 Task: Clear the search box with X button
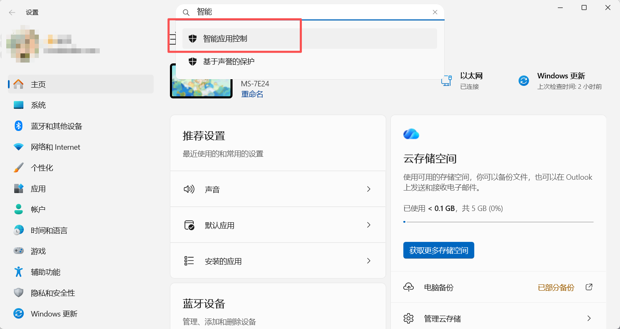pos(435,12)
